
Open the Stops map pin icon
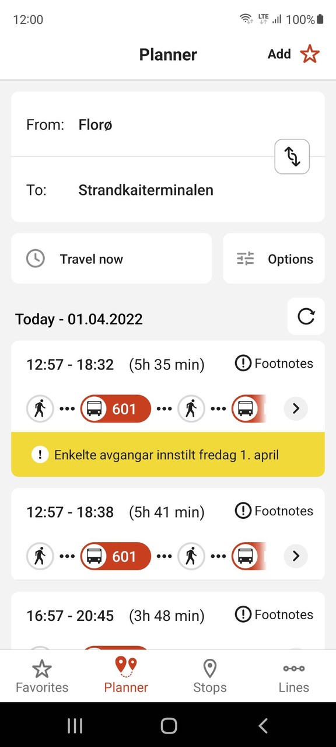pyautogui.click(x=209, y=668)
